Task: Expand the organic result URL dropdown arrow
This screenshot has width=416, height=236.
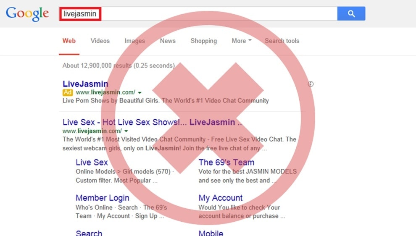Action: pos(126,131)
